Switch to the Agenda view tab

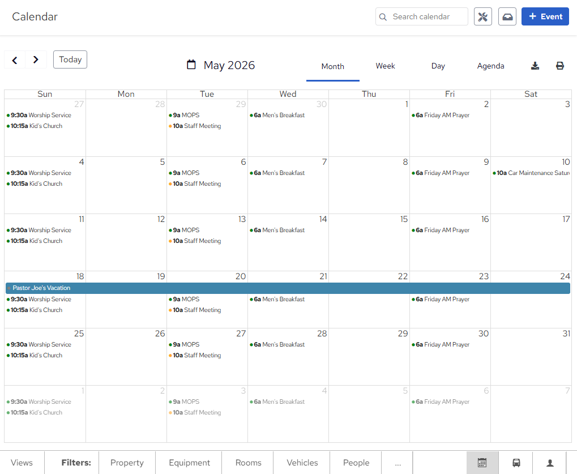490,66
